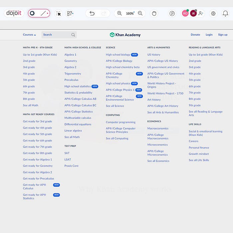Viewport: 233px width, 233px height.
Task: Go to the Khan Academy logo home
Action: [x=125, y=35]
